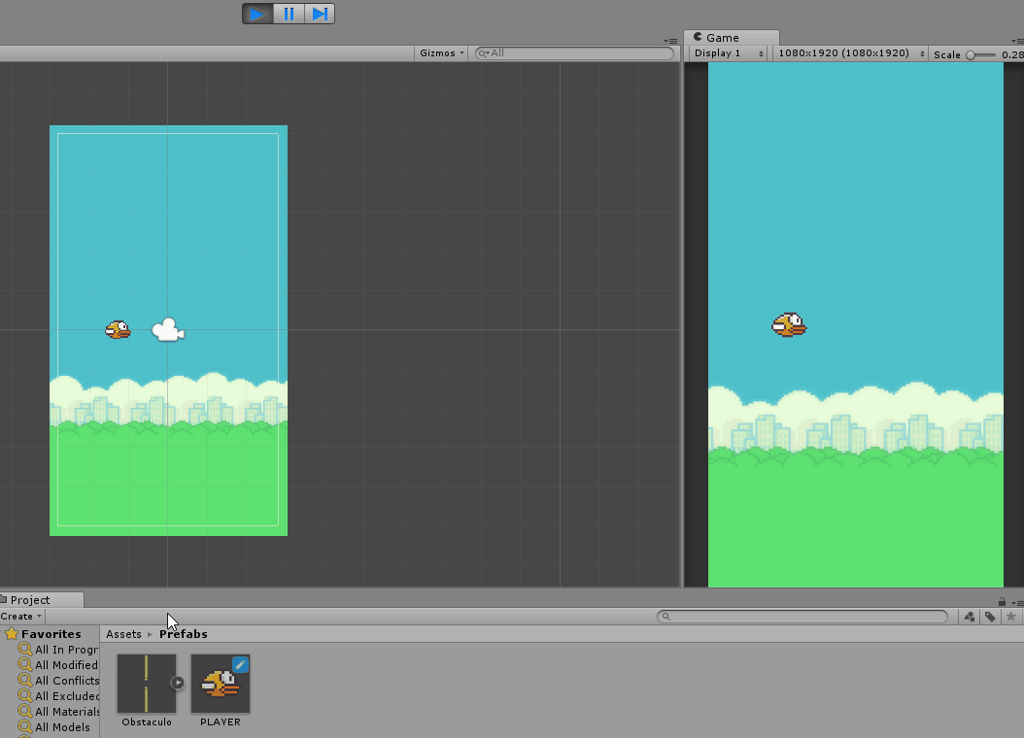Select the All Materials favorite search
Screen dimensions: 1024x738
coord(66,712)
